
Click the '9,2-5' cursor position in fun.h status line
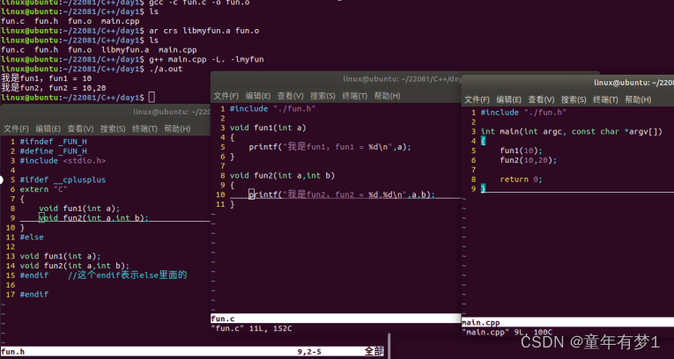click(309, 352)
